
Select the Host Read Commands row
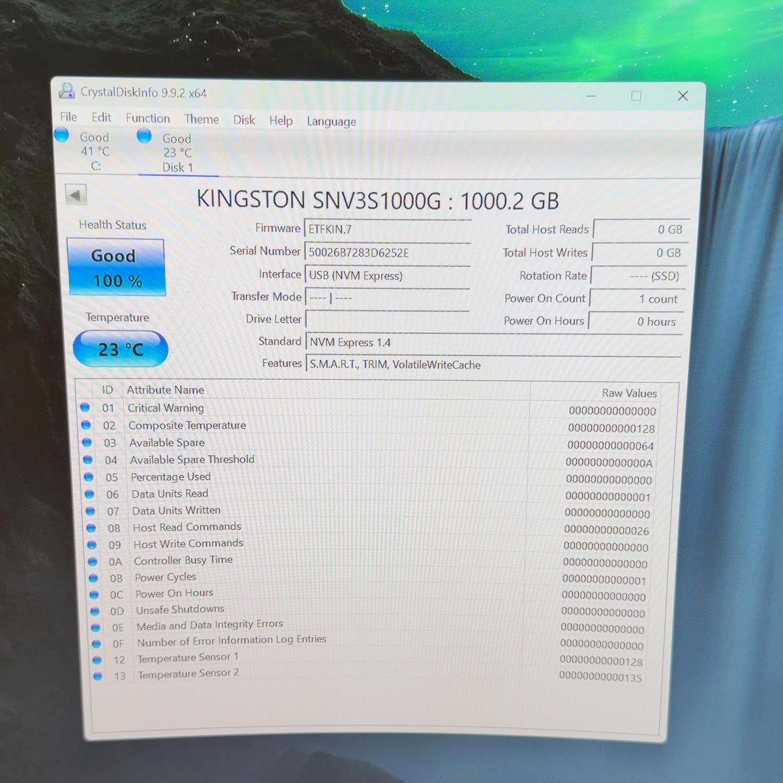pos(370,528)
